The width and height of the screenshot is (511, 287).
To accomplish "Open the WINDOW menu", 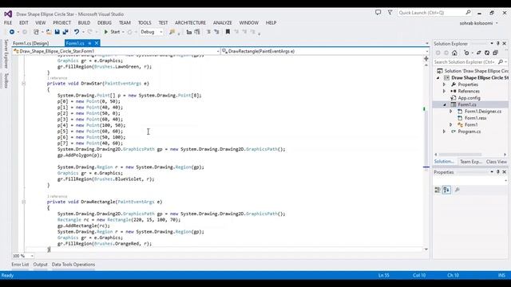I will tap(248, 23).
